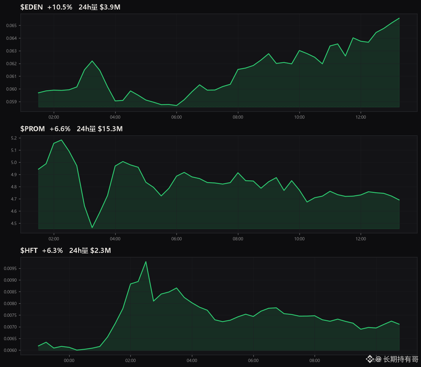Viewport: 421px width, 367px height.
Task: Select the 06:00 time label on HFT chart
Action: (253, 361)
